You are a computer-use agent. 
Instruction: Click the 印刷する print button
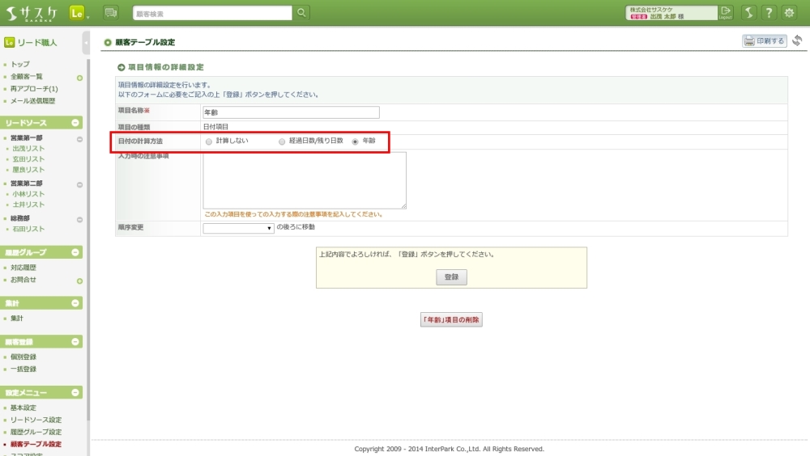[x=765, y=41]
